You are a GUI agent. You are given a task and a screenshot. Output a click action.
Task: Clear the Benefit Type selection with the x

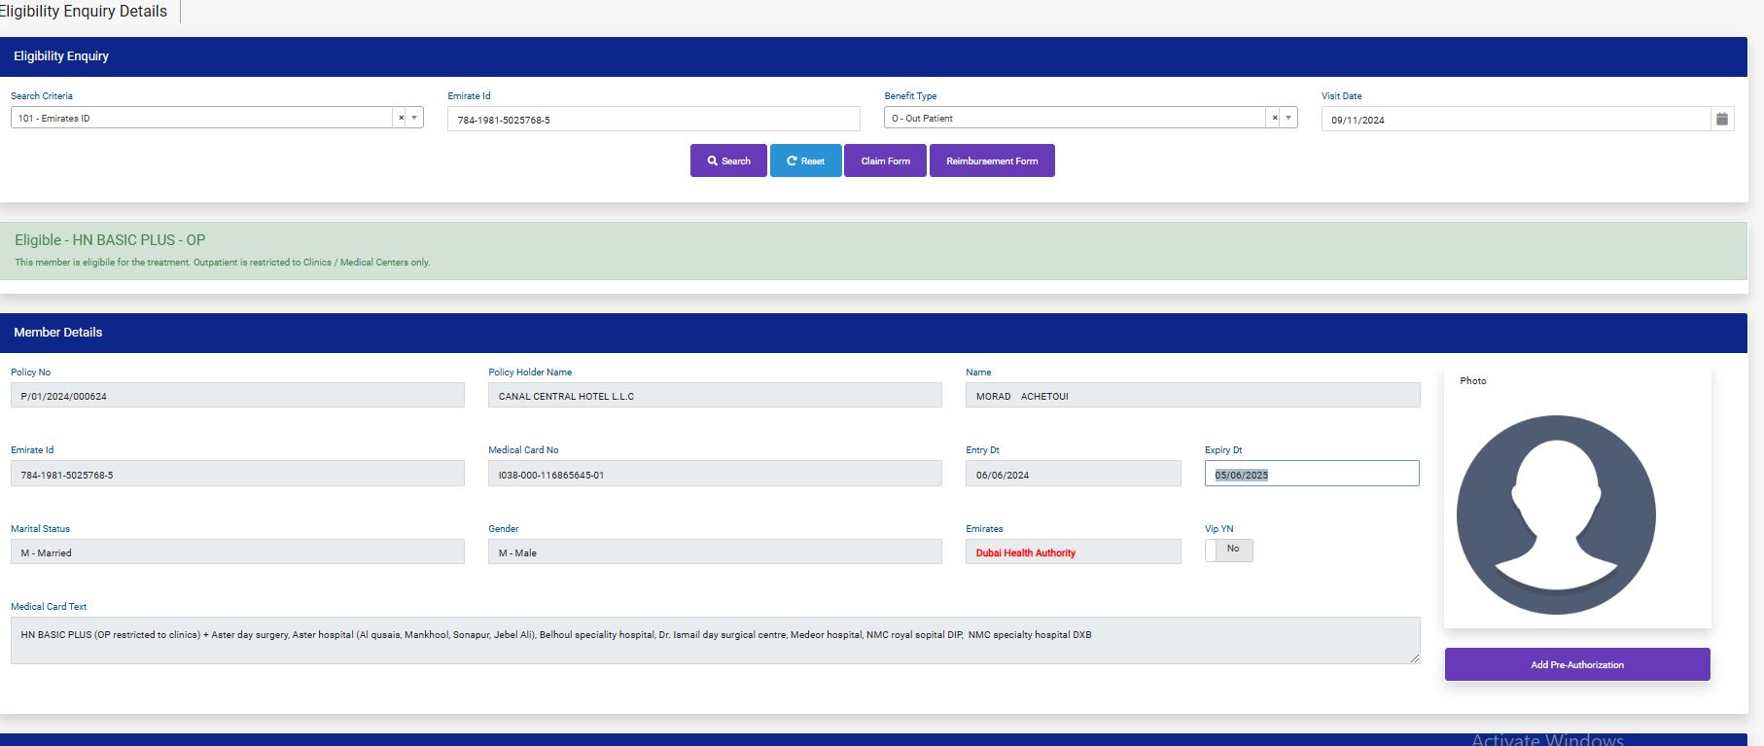[x=1274, y=118]
